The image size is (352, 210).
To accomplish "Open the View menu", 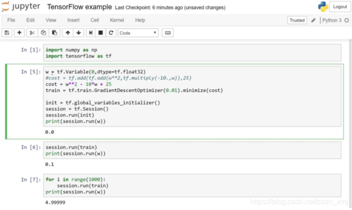I will click(51, 20).
